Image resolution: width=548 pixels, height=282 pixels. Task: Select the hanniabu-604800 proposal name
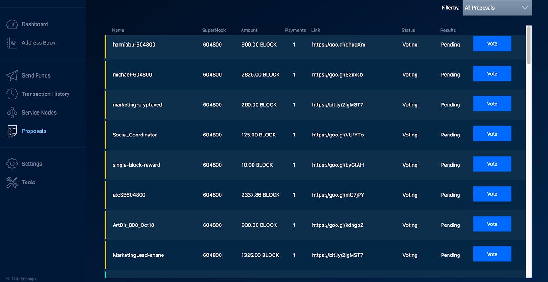click(134, 45)
